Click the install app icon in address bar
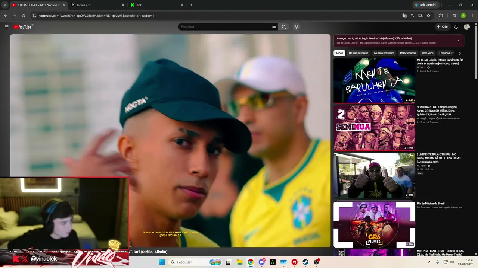 [420, 16]
